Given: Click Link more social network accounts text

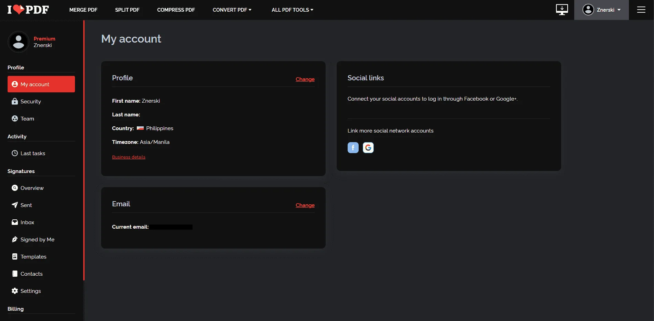Looking at the screenshot, I should (390, 131).
